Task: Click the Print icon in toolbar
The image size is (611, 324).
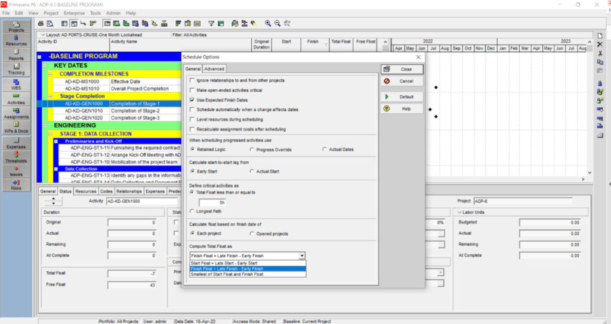Action: (41, 23)
